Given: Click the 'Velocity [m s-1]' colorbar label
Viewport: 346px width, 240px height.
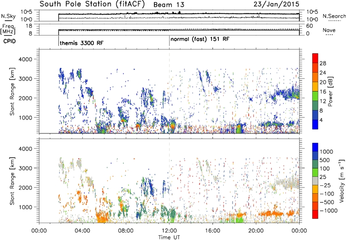Looking at the screenshot, I should point(342,181).
